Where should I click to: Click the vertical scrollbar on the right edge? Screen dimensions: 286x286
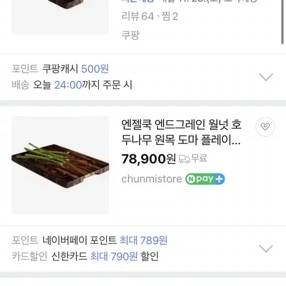click(x=282, y=22)
